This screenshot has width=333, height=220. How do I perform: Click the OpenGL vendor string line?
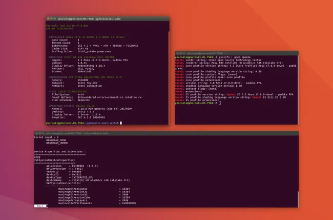[x=218, y=60]
